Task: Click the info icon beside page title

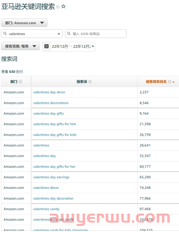Action: point(58,7)
